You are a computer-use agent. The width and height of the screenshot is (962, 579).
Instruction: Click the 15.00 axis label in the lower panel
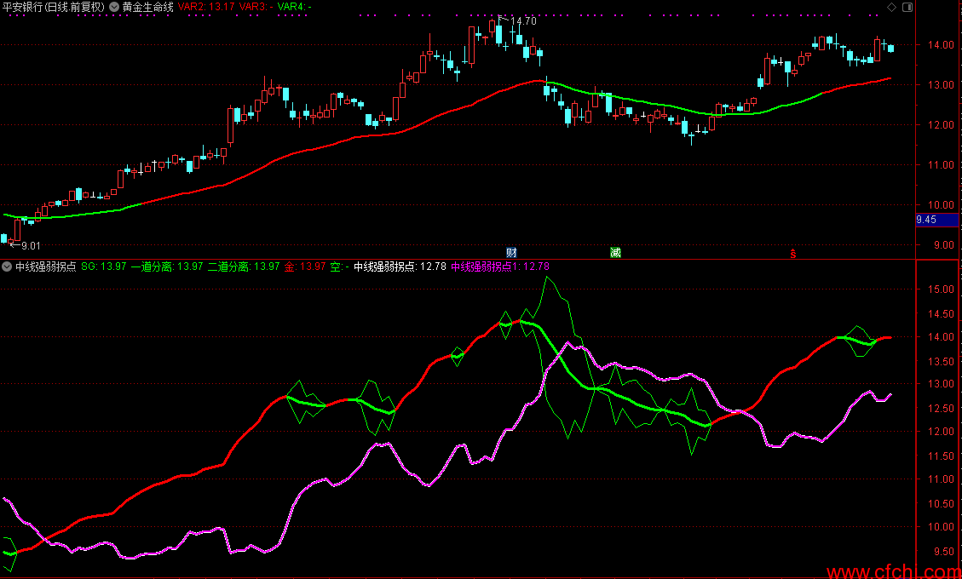pos(942,289)
